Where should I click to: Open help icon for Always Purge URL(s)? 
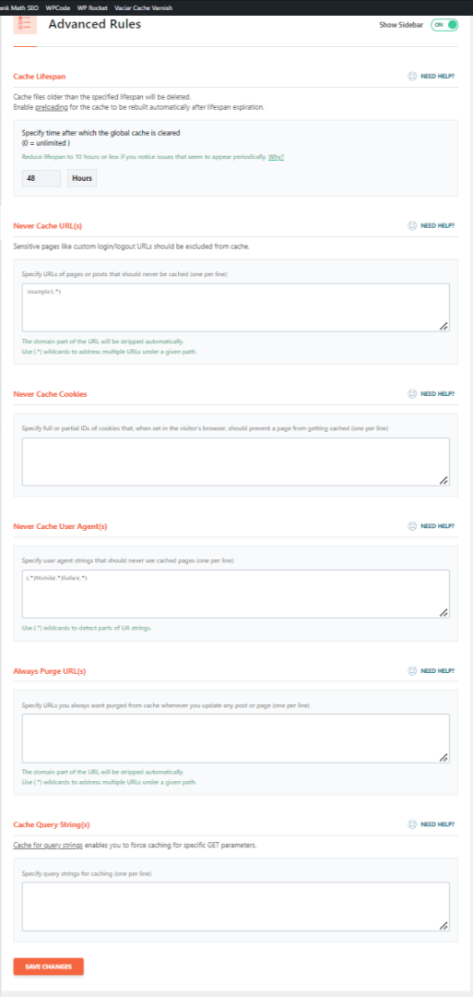tap(411, 670)
